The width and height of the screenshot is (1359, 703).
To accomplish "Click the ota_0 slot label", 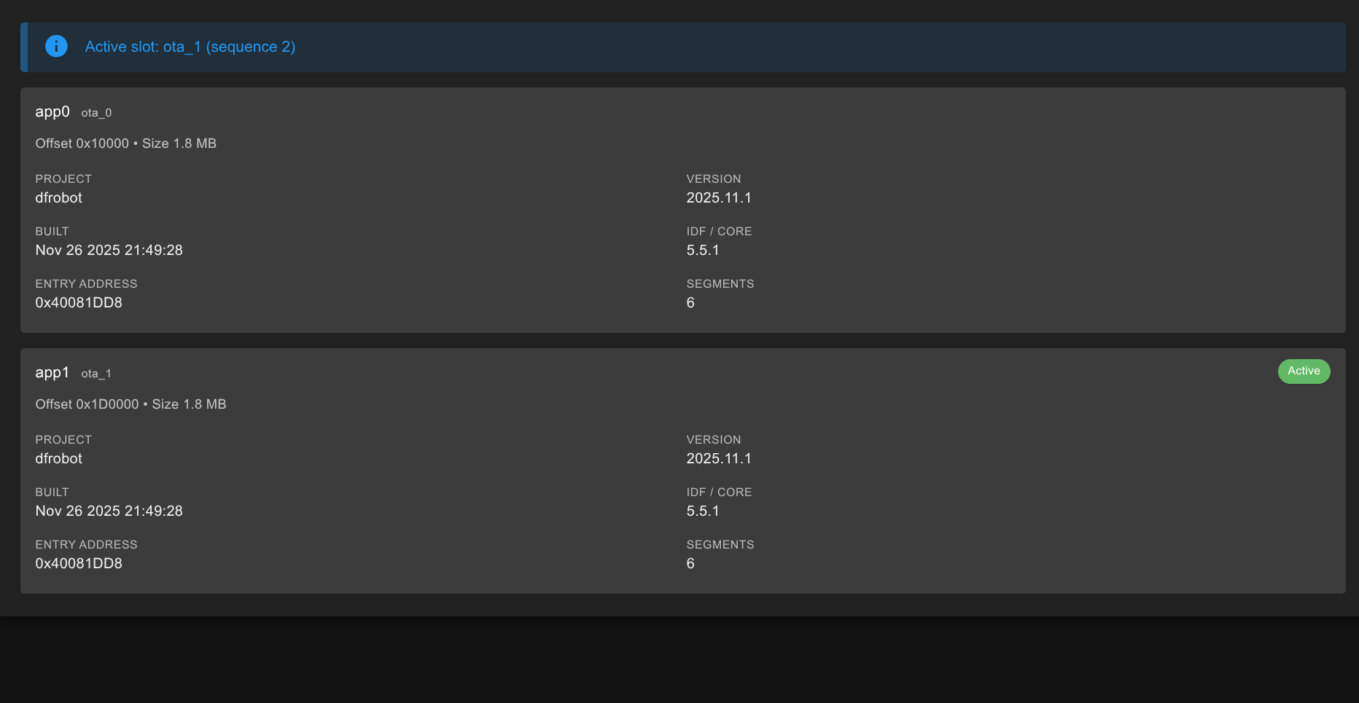I will 96,113.
